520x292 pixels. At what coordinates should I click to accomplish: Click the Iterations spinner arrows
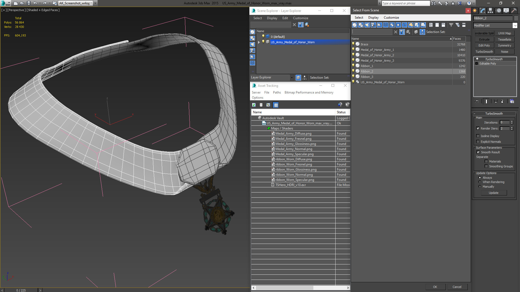click(x=512, y=122)
